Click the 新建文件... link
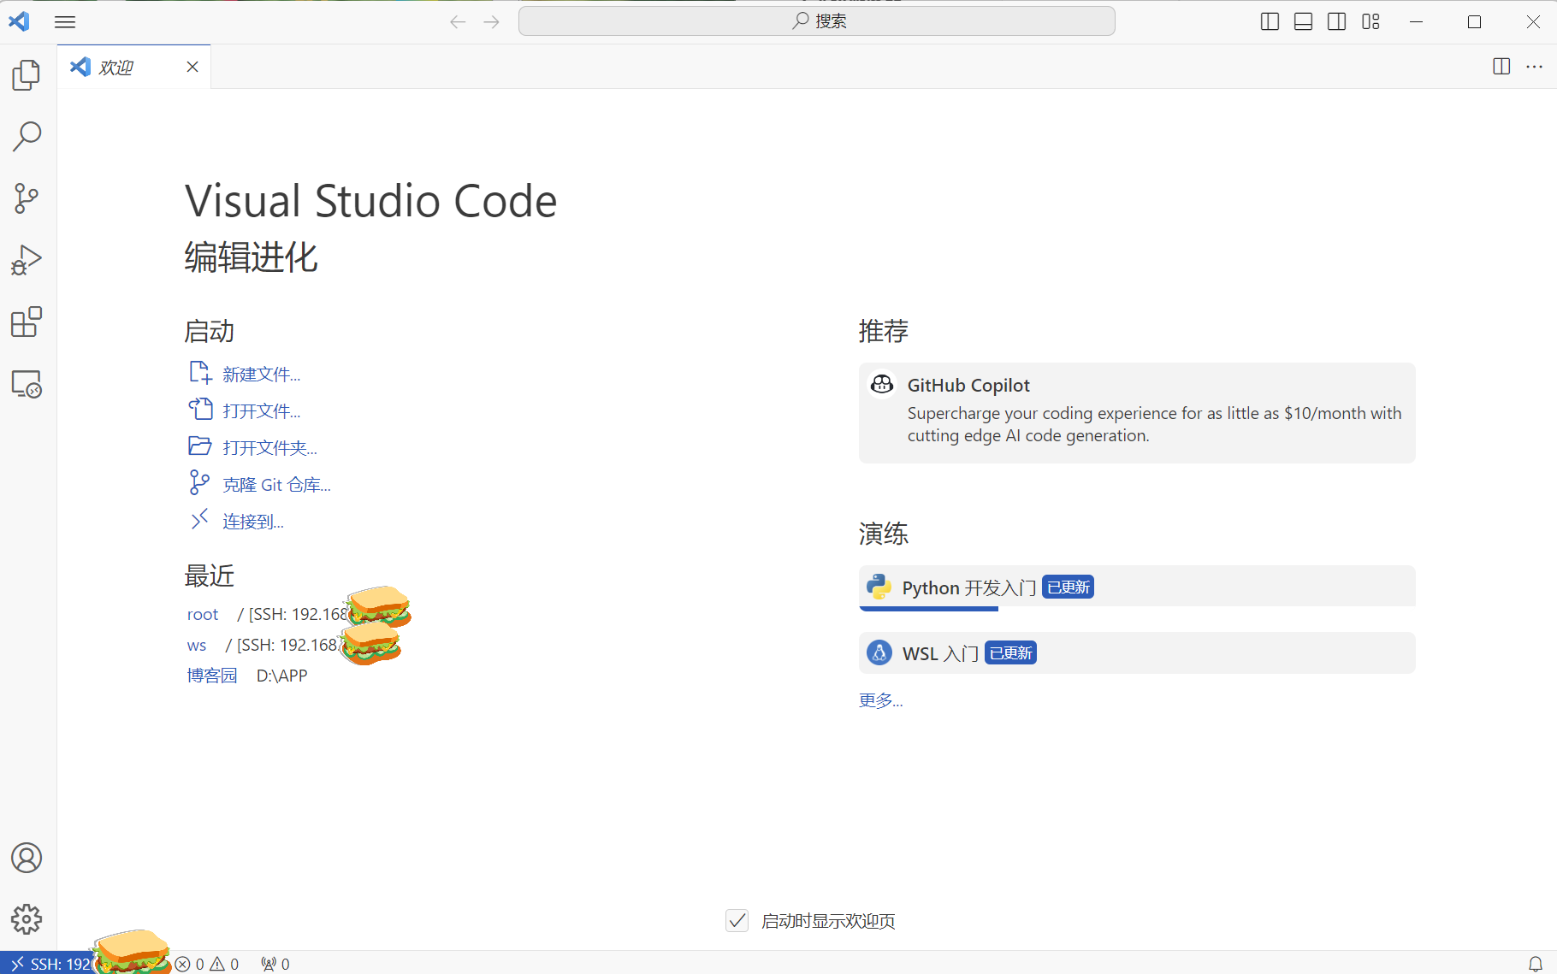 (x=262, y=375)
